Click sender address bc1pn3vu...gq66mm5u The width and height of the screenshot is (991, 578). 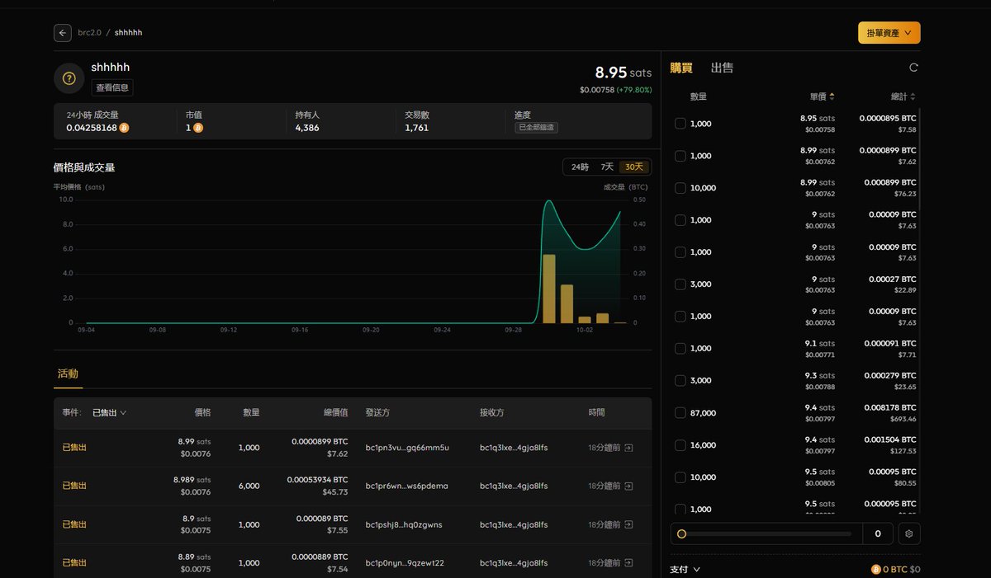click(407, 448)
